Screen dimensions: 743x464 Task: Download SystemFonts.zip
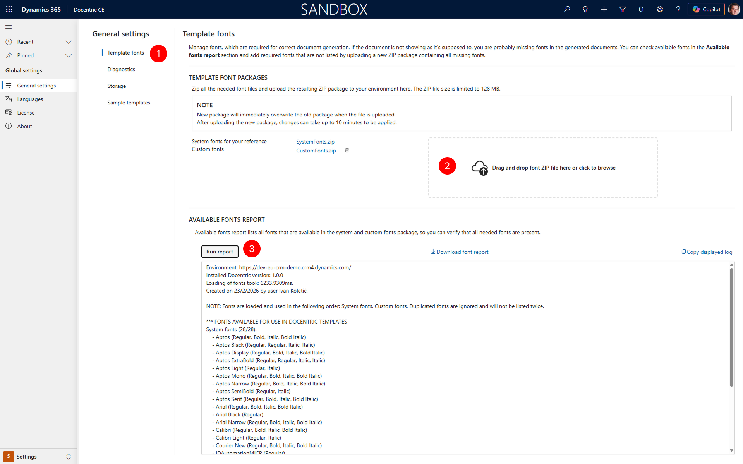[315, 142]
